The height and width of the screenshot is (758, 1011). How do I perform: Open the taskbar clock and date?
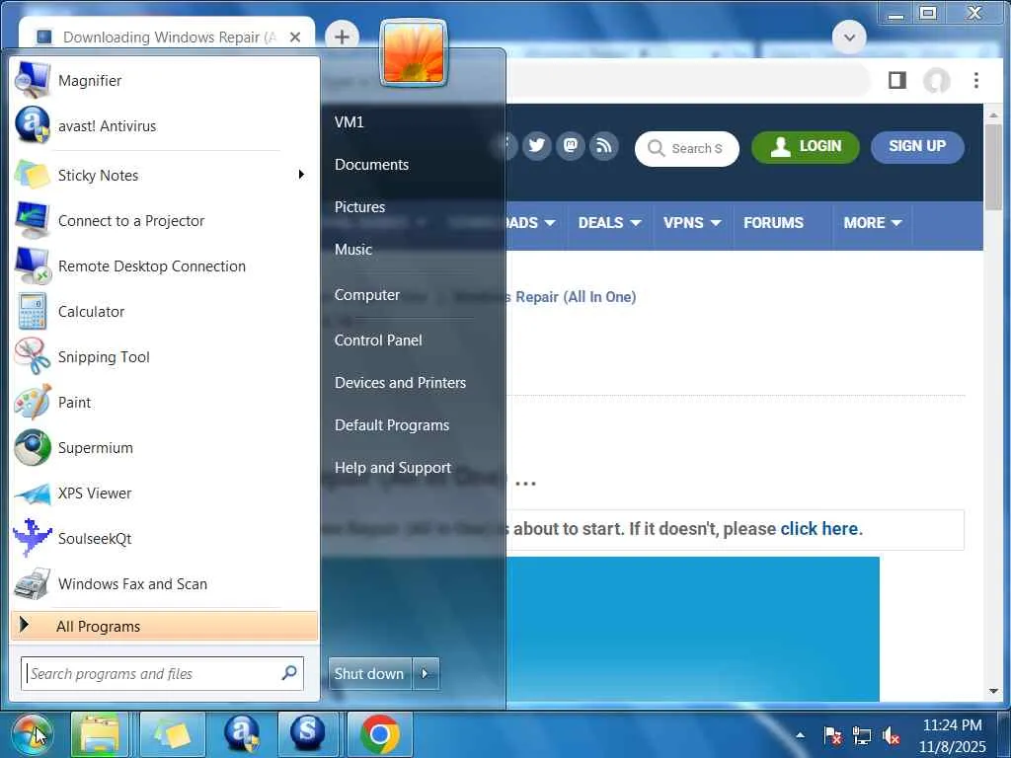pyautogui.click(x=953, y=735)
